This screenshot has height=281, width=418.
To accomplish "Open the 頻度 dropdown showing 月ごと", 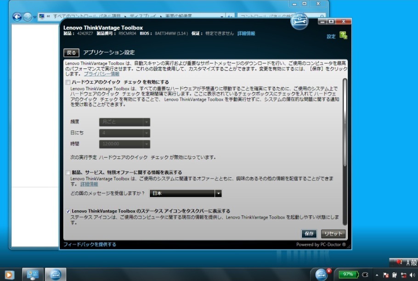I will tap(124, 122).
